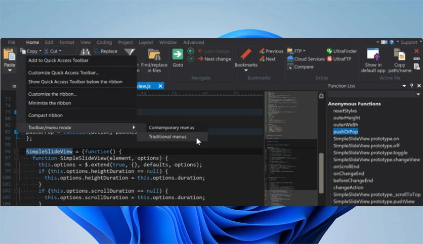Viewport: 423px width, 244px height.
Task: Launch UltraFinder
Action: point(342,51)
